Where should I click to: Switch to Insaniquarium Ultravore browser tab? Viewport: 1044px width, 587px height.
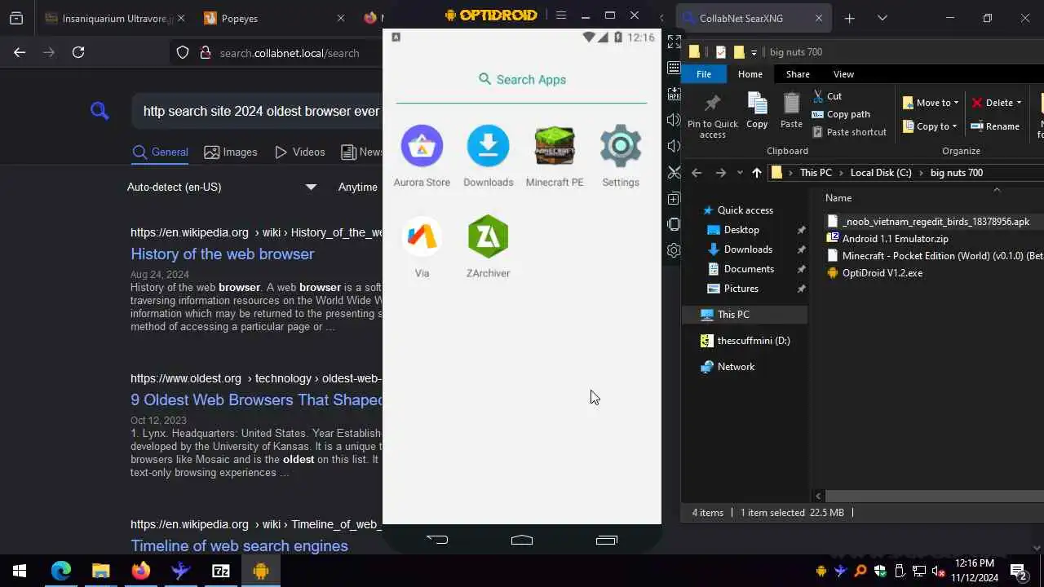(116, 18)
